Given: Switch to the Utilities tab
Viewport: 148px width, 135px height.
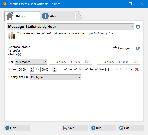Looking at the screenshot, I should tap(22, 16).
